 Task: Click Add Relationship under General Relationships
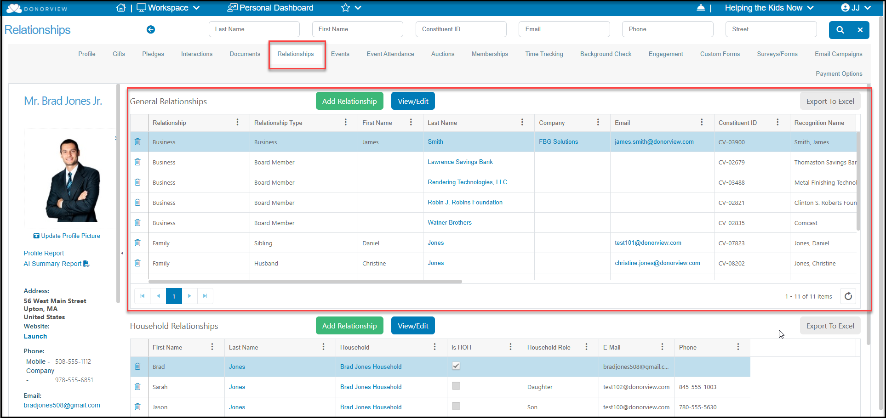[x=349, y=101]
